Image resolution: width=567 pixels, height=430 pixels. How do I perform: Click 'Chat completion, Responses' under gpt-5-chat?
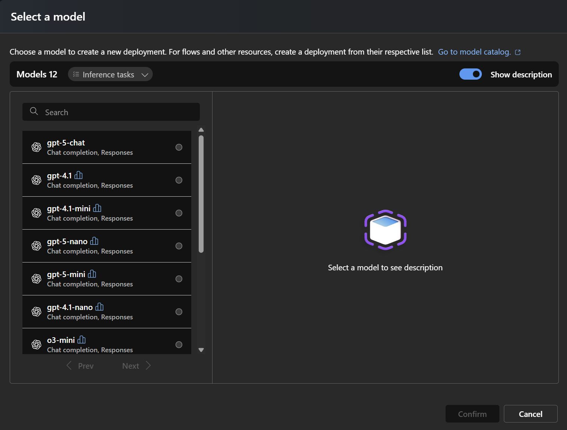point(90,153)
